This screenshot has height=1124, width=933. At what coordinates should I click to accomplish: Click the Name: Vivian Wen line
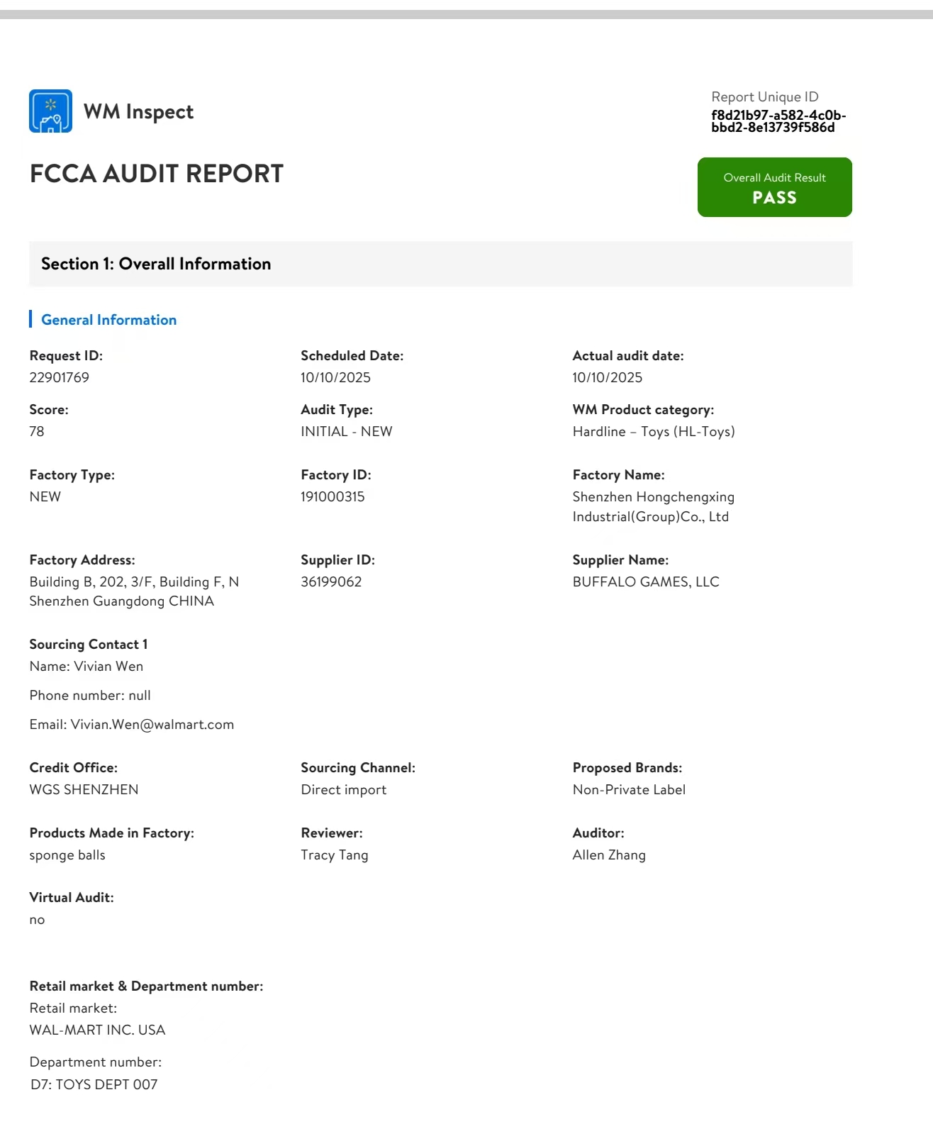(x=86, y=666)
